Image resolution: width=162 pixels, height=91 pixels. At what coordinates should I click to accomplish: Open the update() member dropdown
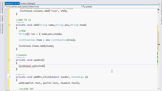(159, 7)
